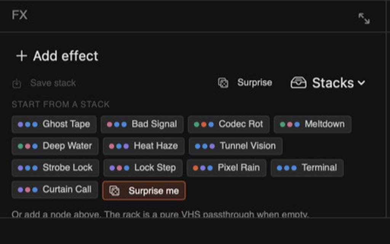Select the Pixel Rain stack
Image resolution: width=390 pixels, height=244 pixels.
pyautogui.click(x=227, y=168)
